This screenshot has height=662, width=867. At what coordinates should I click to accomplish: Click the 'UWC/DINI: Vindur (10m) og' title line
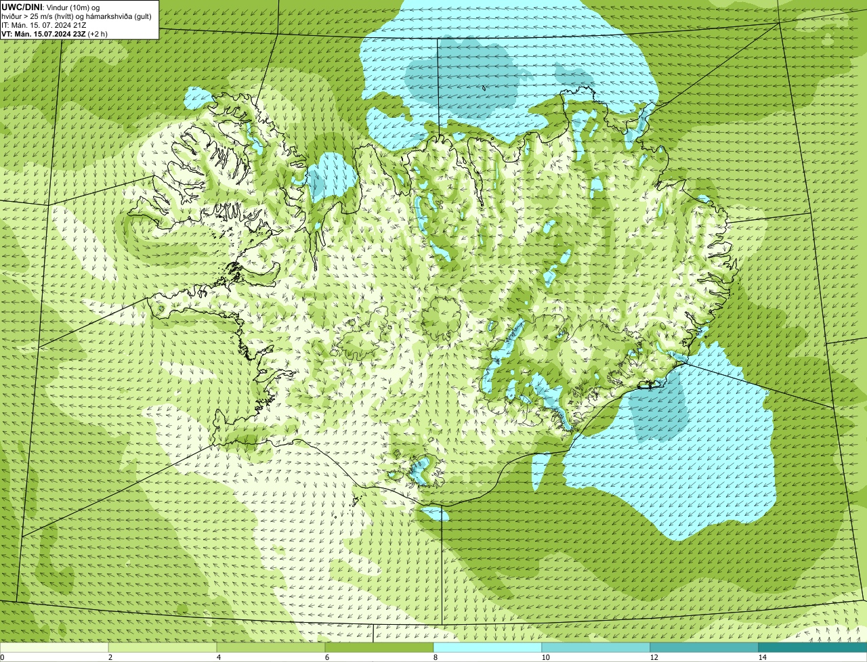click(51, 7)
